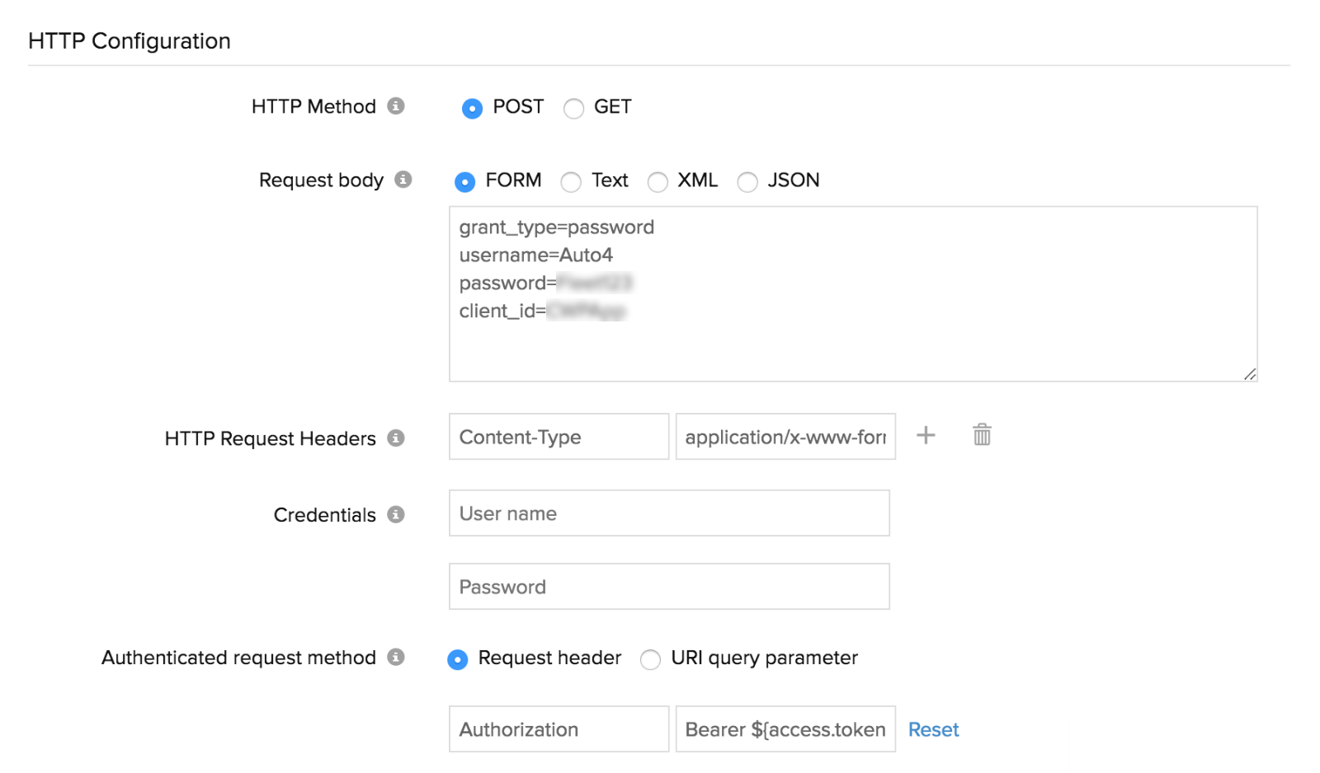Switch request body to XML
1320x773 pixels.
[x=658, y=181]
